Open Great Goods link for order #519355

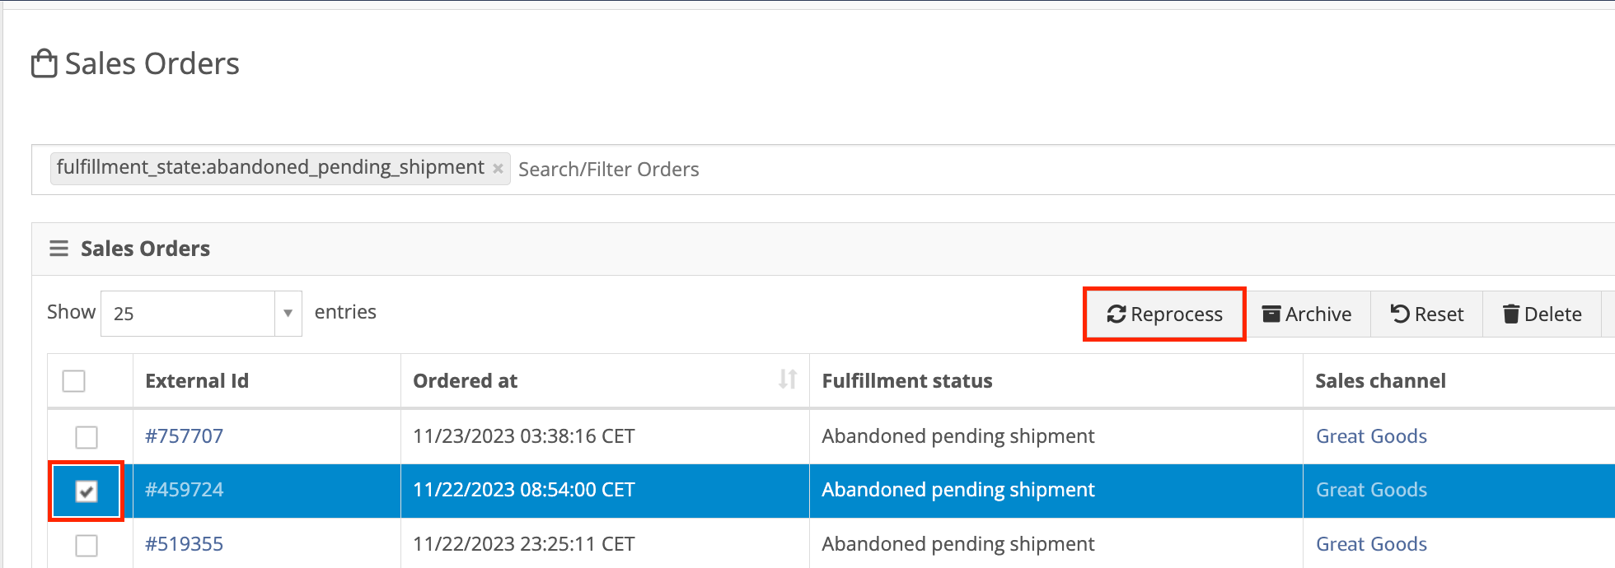click(x=1371, y=544)
